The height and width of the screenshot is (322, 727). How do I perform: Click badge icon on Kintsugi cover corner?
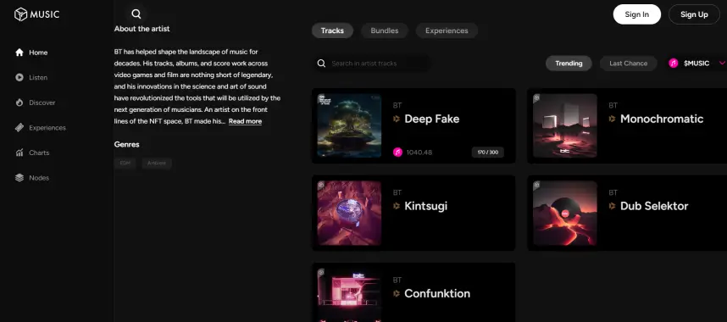pyautogui.click(x=321, y=185)
